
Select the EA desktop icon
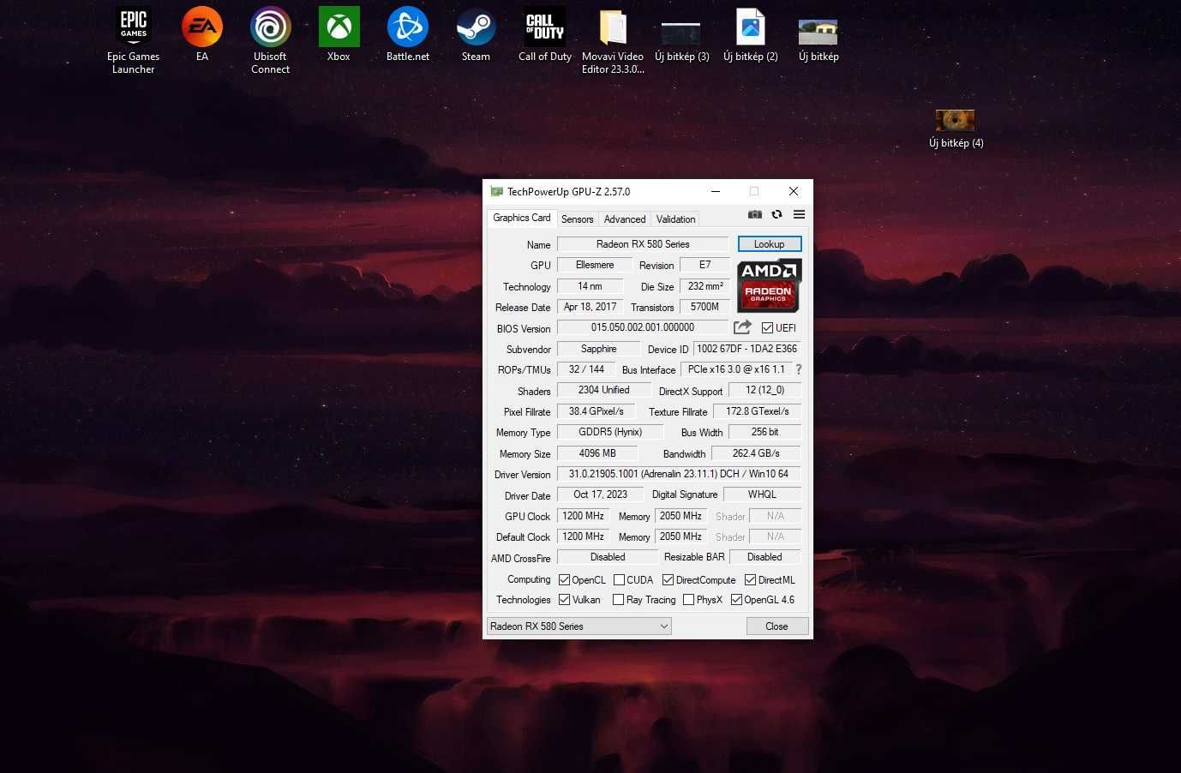point(202,34)
